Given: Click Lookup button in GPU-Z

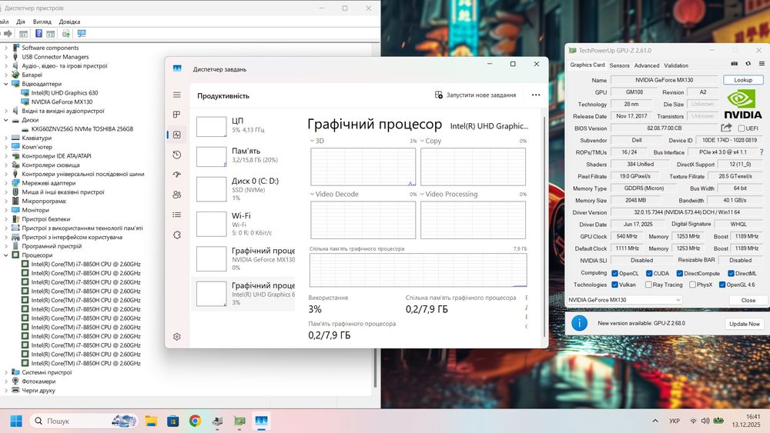Looking at the screenshot, I should tap(743, 80).
